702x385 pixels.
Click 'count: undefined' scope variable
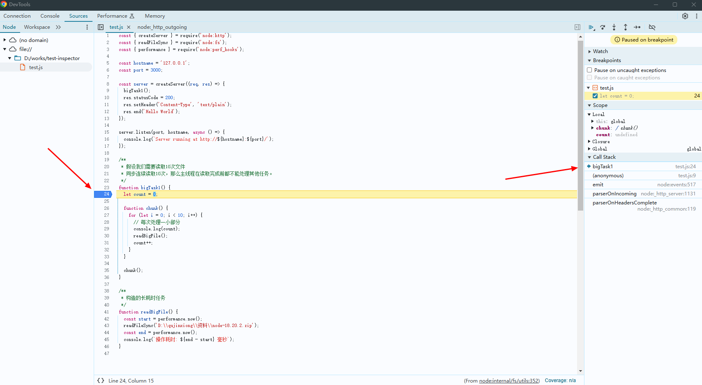click(x=617, y=135)
